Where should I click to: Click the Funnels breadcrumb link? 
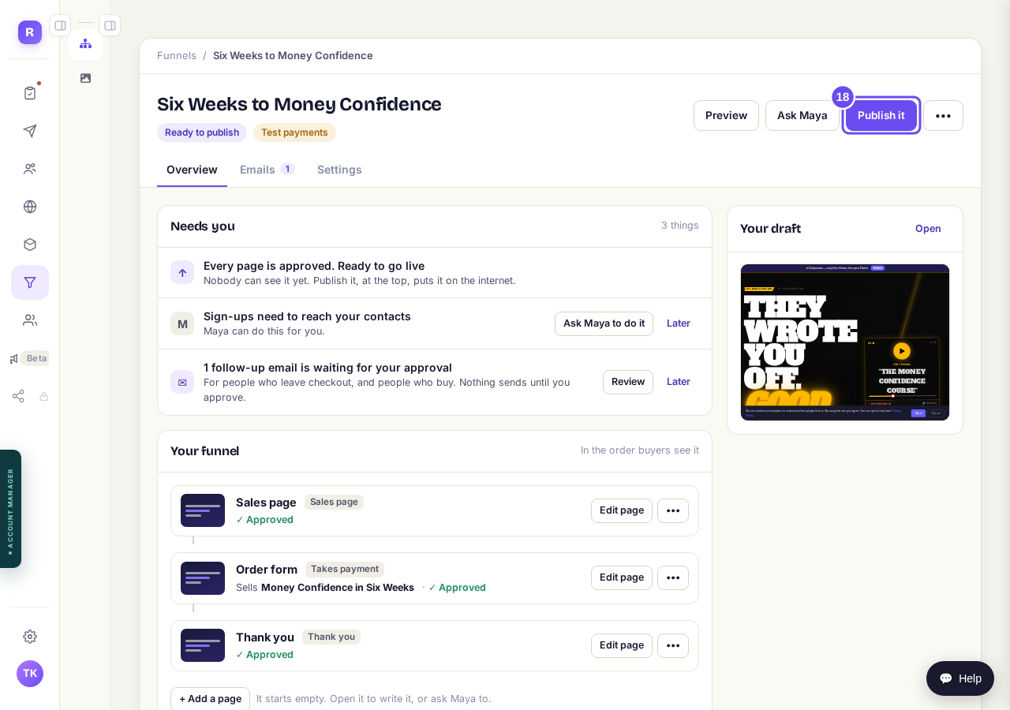coord(177,55)
